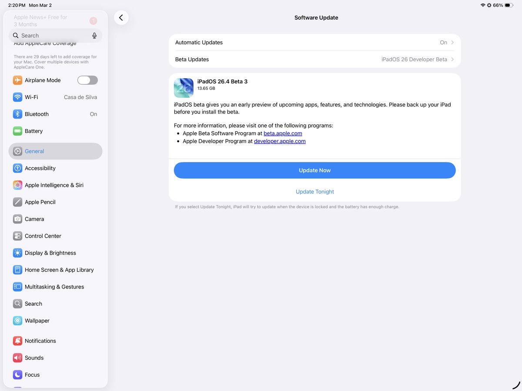Screen dimensions: 522x391
Task: Go back with the back arrow button
Action: (x=121, y=18)
